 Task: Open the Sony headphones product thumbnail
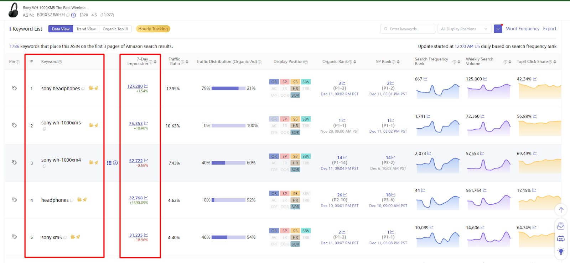pos(14,10)
